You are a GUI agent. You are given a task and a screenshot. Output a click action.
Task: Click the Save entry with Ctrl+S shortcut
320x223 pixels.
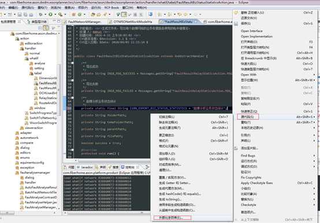point(277,24)
